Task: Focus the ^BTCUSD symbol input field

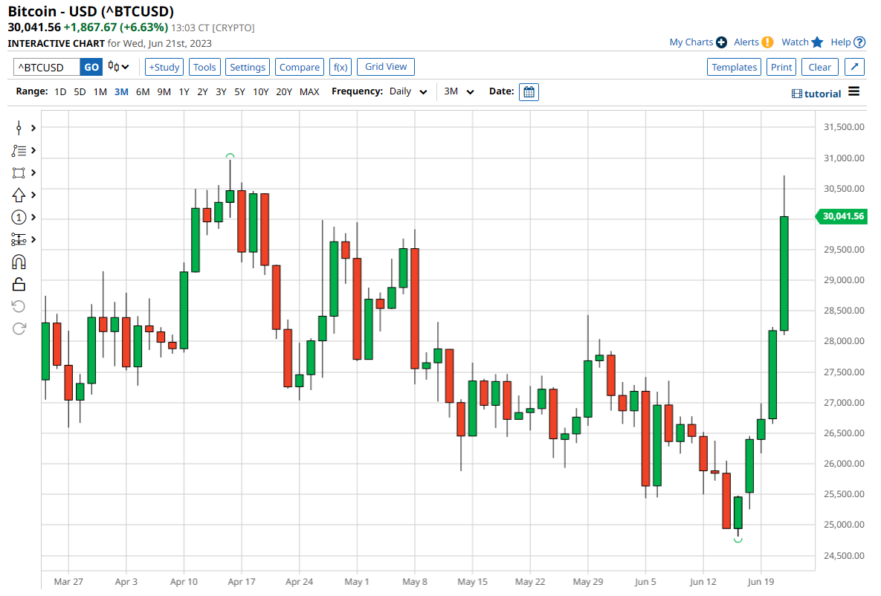Action: tap(47, 67)
